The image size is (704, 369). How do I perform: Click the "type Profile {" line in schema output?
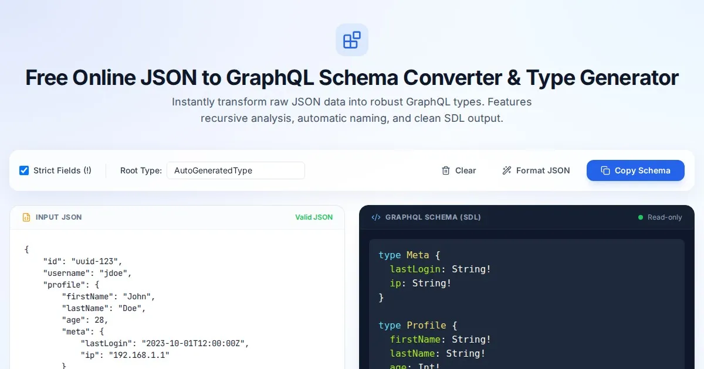[417, 325]
